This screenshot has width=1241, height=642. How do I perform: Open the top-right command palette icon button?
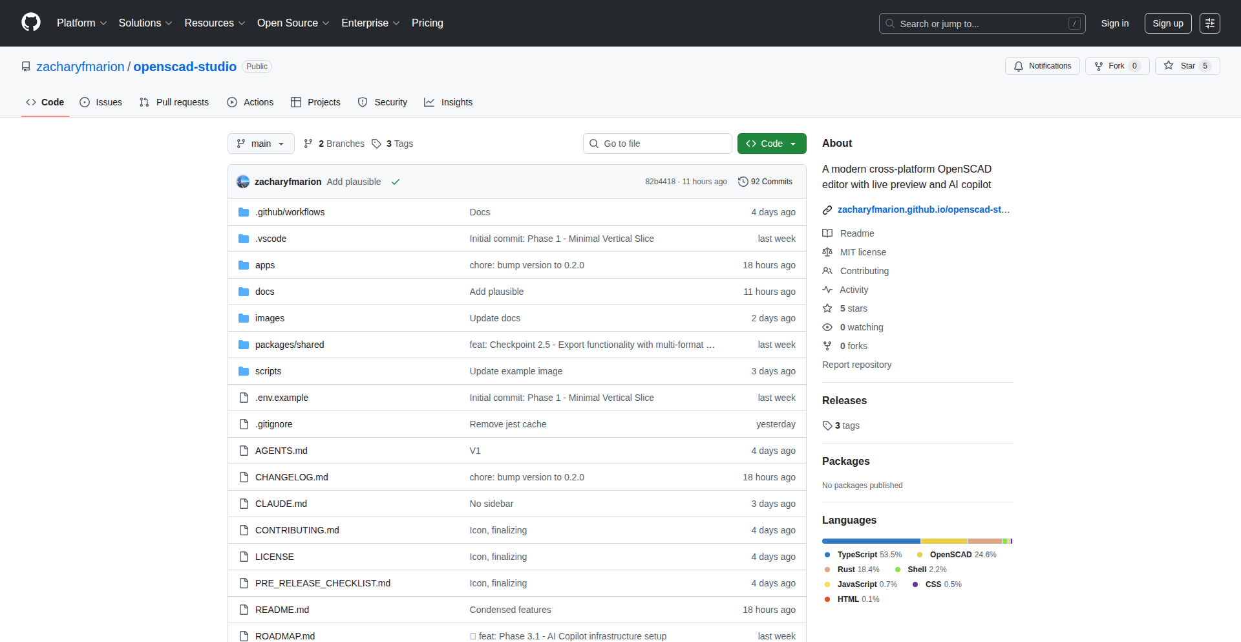click(x=1209, y=23)
